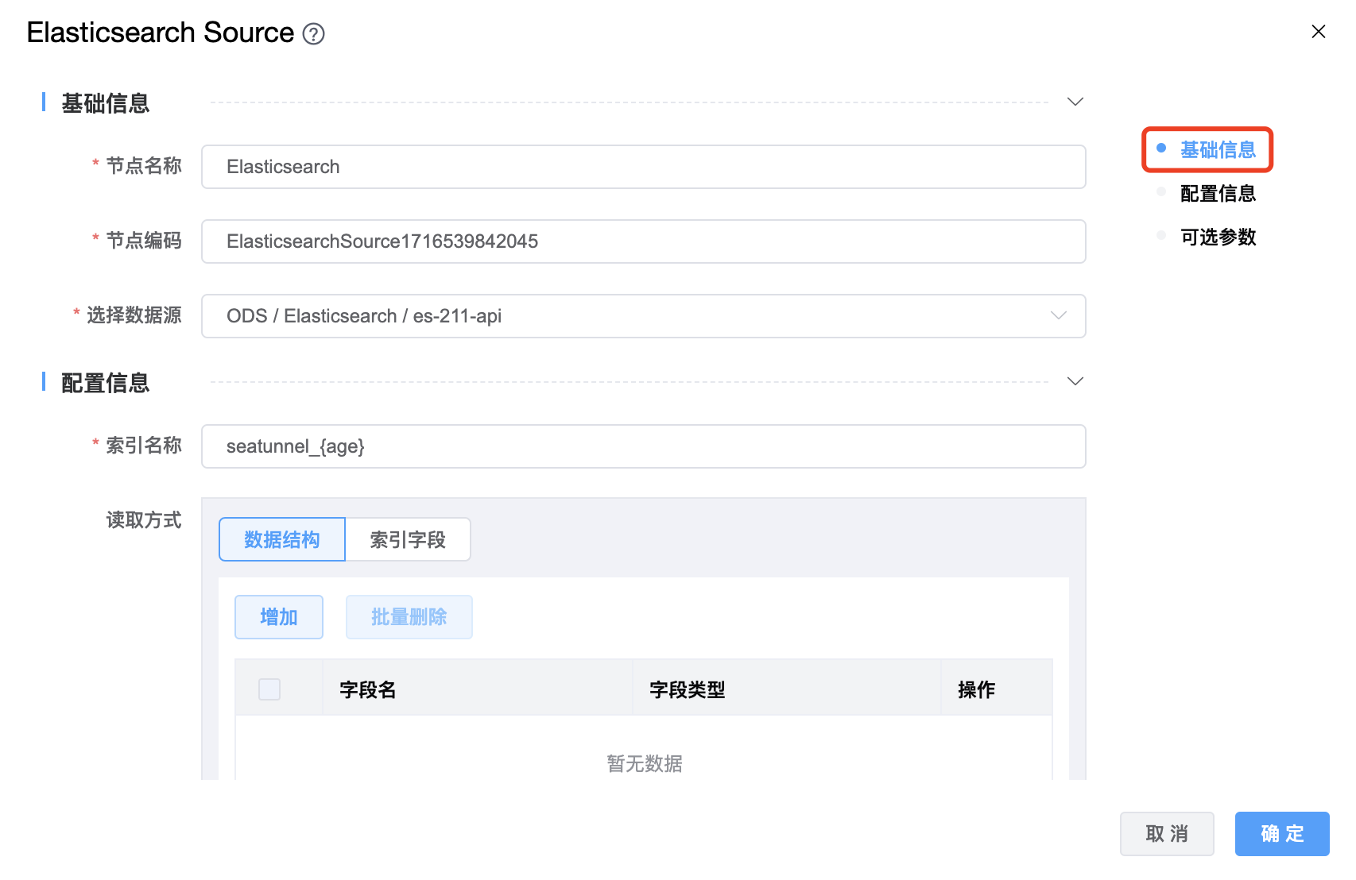This screenshot has width=1356, height=880.
Task: Toggle the select-all checkbox in table header
Action: pyautogui.click(x=269, y=689)
